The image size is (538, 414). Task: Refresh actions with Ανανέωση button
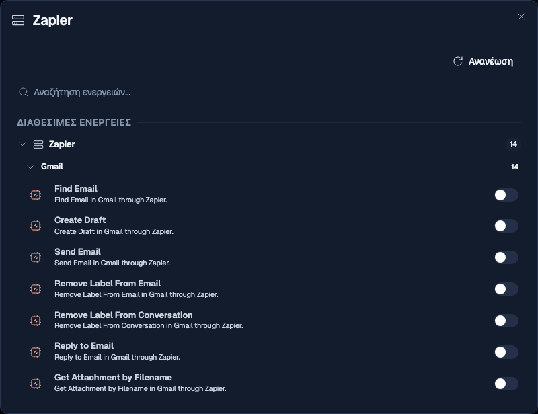pos(483,61)
